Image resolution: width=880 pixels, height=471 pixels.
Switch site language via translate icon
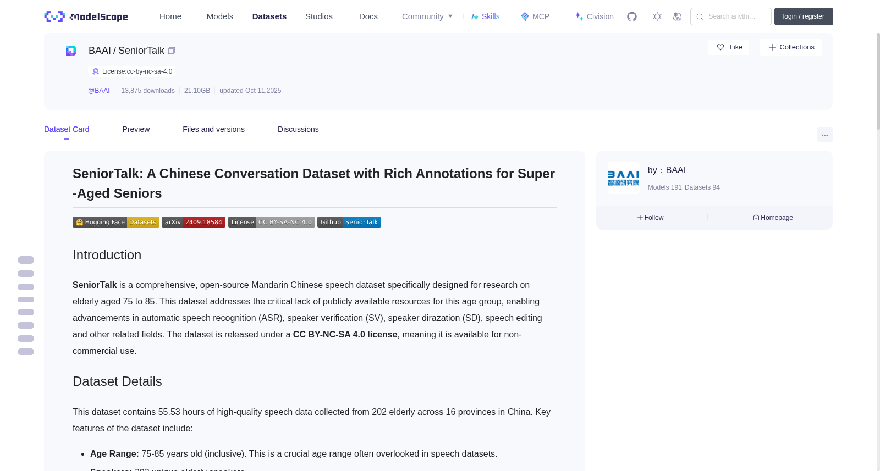(x=677, y=16)
